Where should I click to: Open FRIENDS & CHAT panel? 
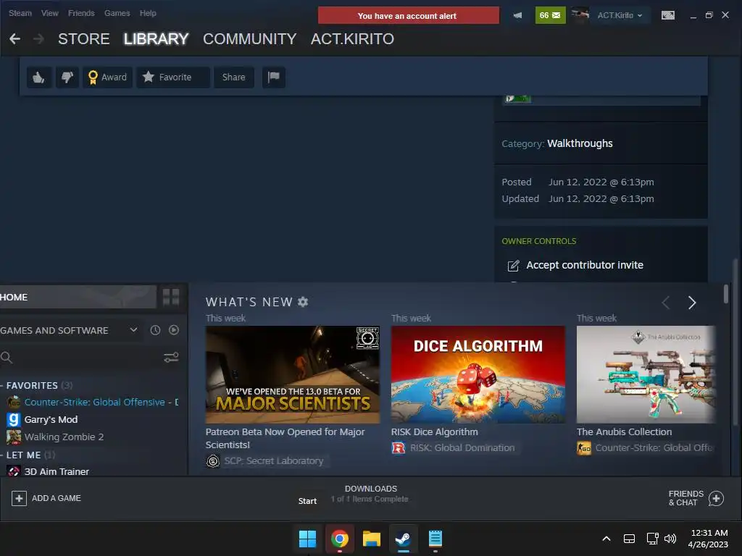(x=696, y=498)
